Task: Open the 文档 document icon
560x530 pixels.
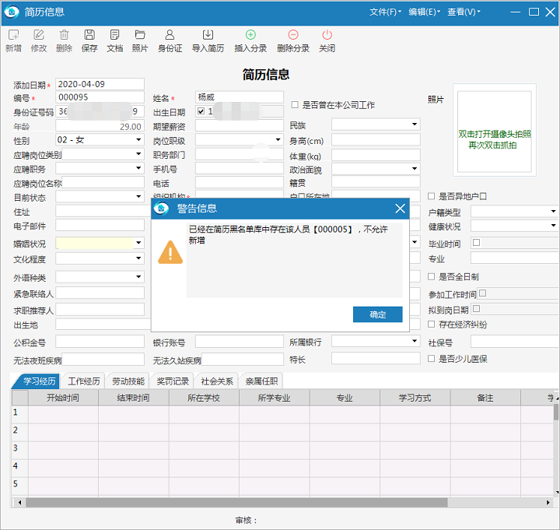Action: pyautogui.click(x=114, y=35)
